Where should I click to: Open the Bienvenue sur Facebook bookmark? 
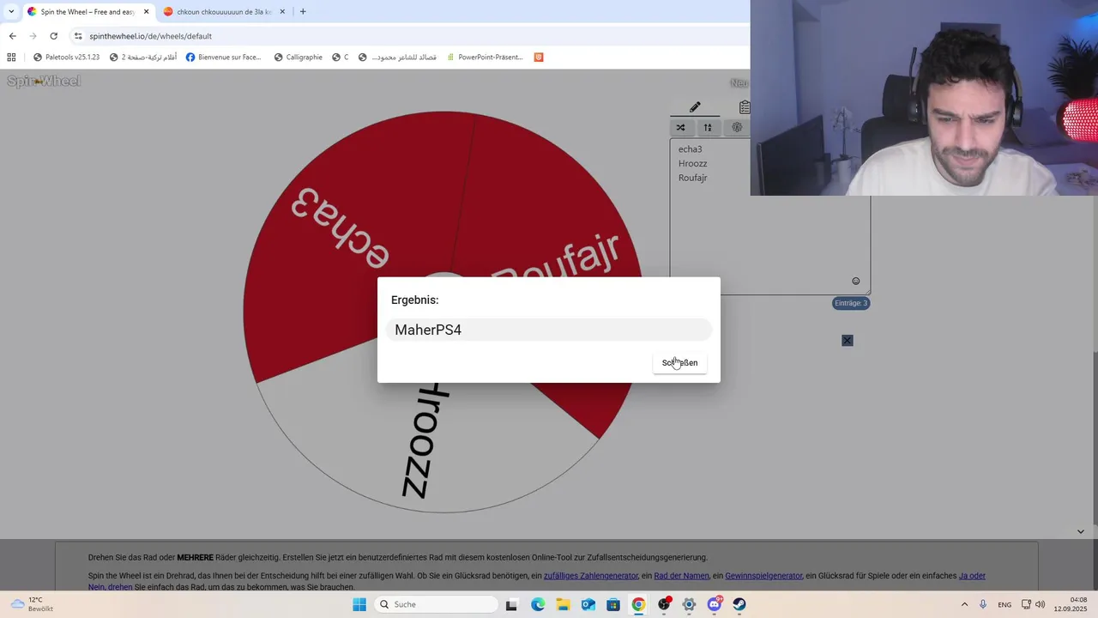click(223, 58)
